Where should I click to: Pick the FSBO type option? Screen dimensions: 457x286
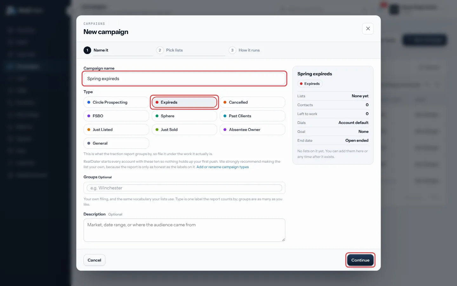point(116,116)
